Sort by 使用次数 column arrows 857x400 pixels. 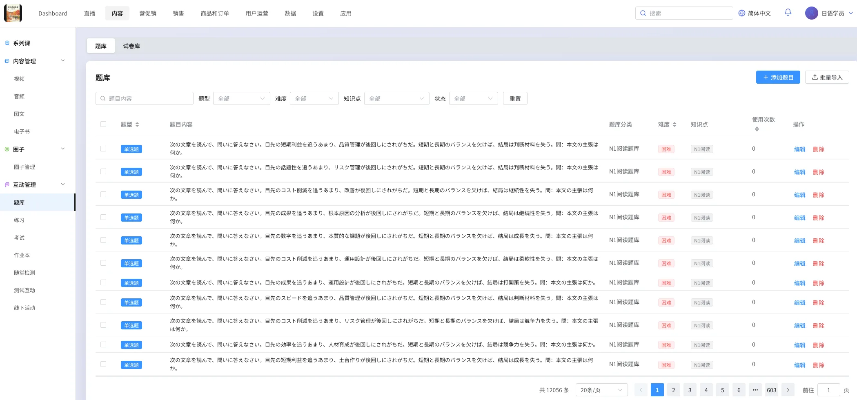point(757,129)
